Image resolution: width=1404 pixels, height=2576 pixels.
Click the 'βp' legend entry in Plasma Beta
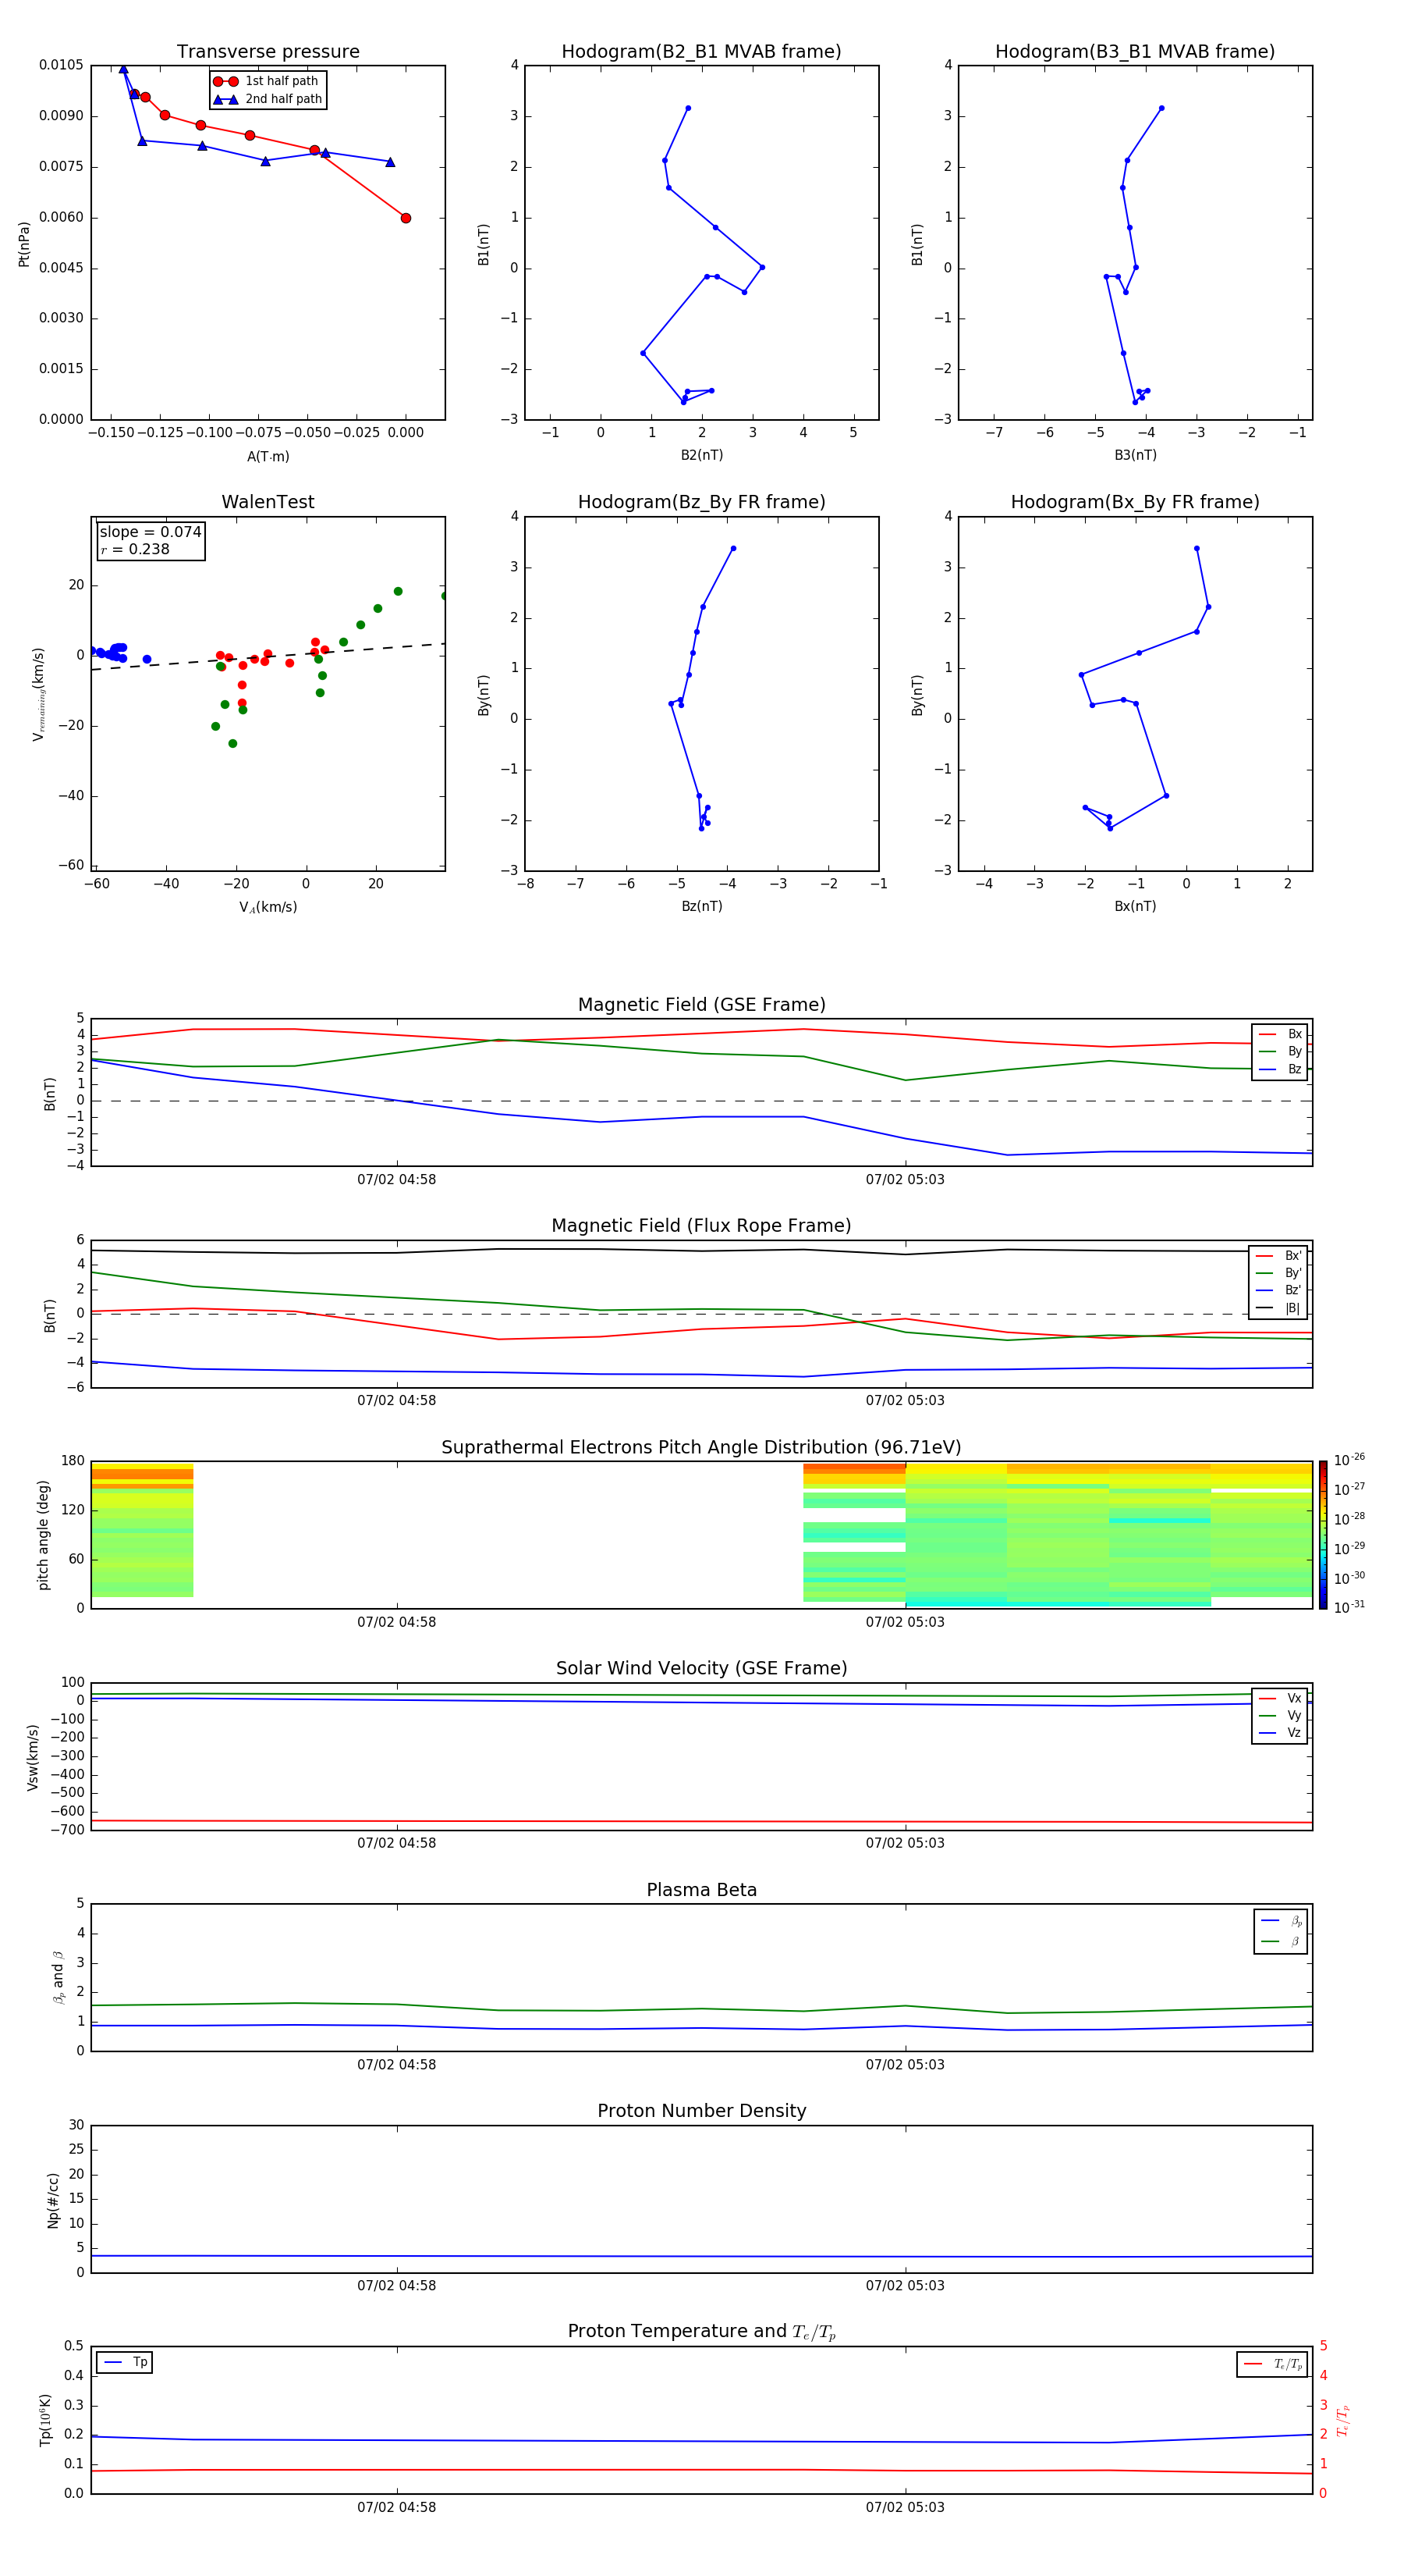(x=1281, y=1920)
